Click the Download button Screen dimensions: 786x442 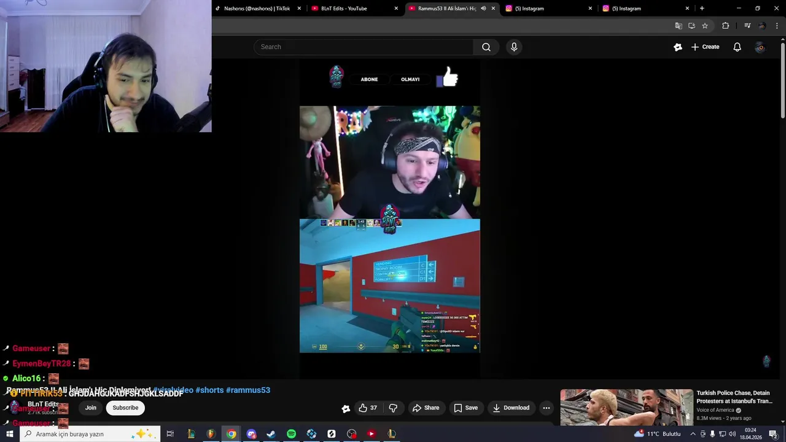click(510, 408)
